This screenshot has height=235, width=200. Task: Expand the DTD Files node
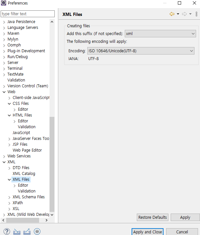tap(9, 168)
